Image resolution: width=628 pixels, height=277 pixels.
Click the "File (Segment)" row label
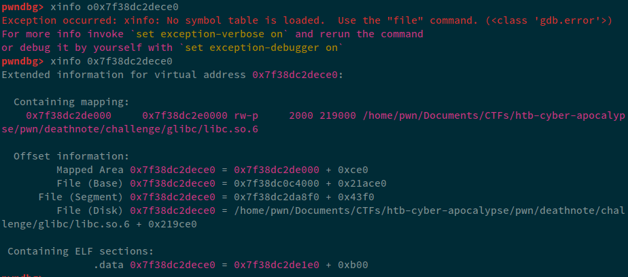[x=81, y=197]
